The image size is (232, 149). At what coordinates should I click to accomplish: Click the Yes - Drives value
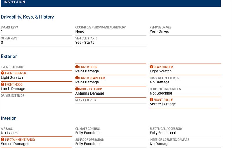point(159,32)
